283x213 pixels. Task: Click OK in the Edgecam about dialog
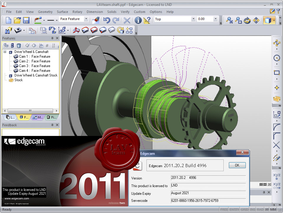(x=237, y=165)
